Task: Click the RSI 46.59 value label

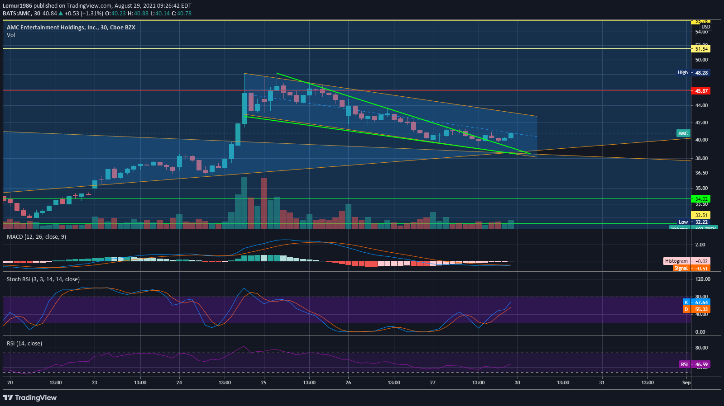Action: pyautogui.click(x=694, y=364)
